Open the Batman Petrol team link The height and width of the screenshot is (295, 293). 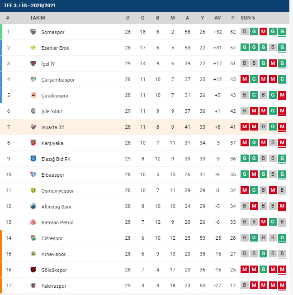57,222
